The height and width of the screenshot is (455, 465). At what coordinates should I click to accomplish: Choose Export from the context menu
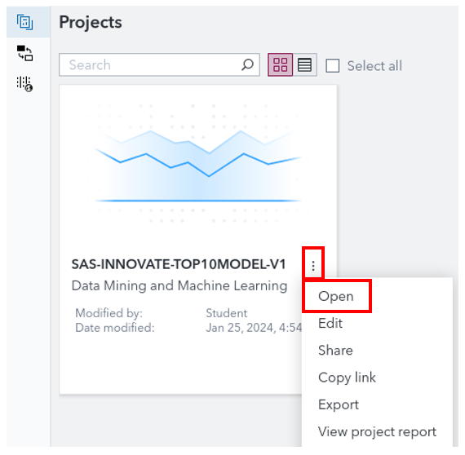coord(339,404)
